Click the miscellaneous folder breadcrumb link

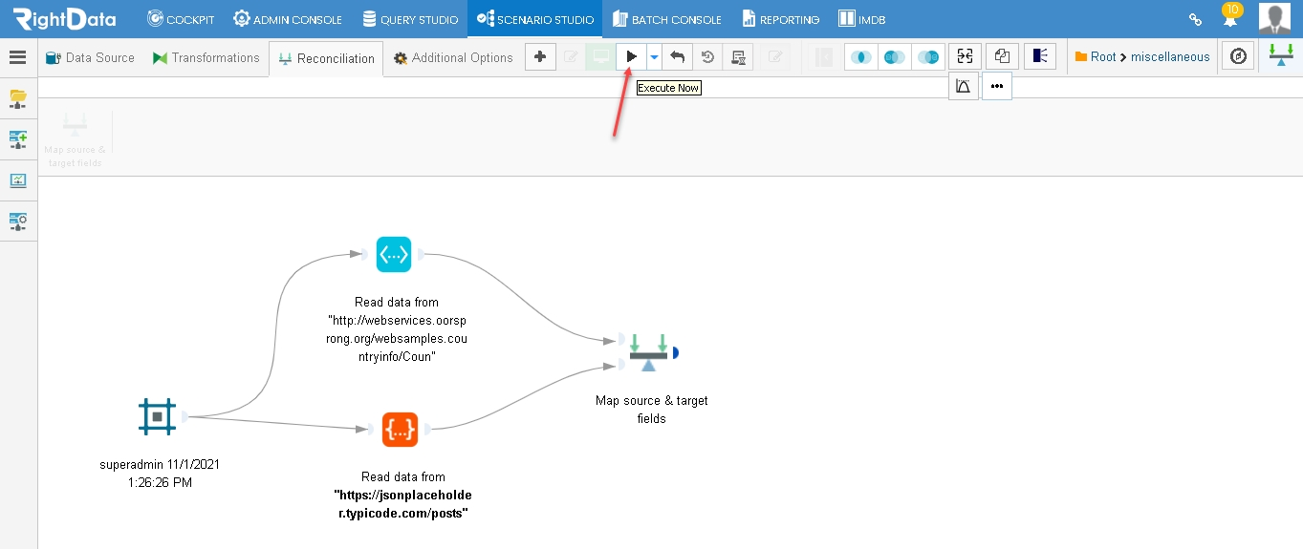[1170, 57]
